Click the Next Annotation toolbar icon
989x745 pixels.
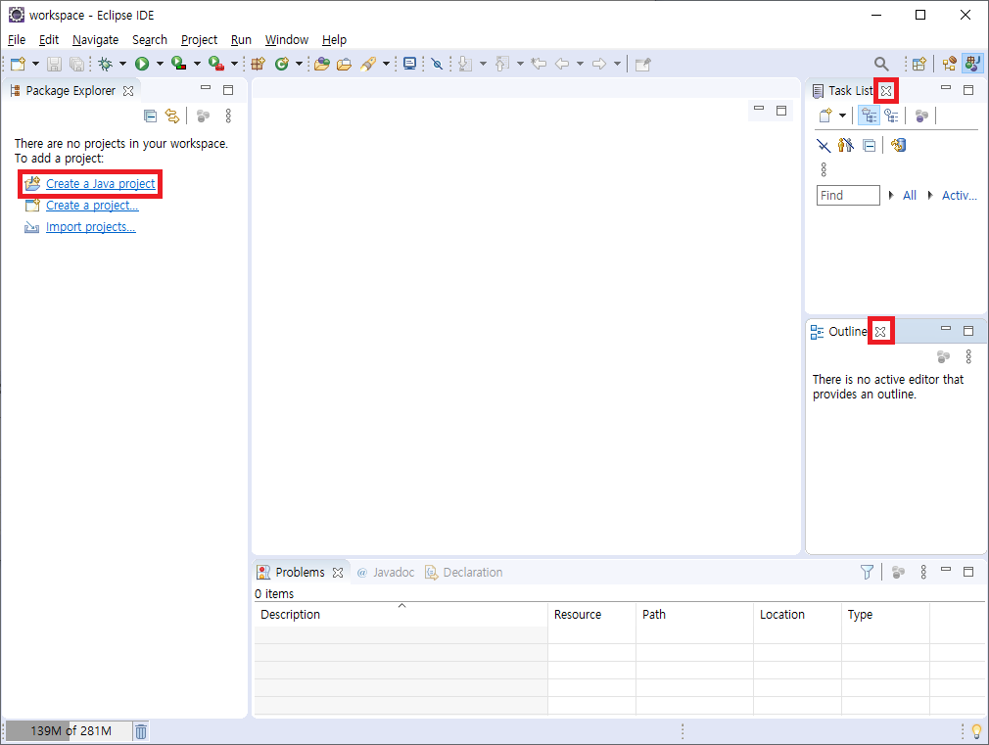465,64
